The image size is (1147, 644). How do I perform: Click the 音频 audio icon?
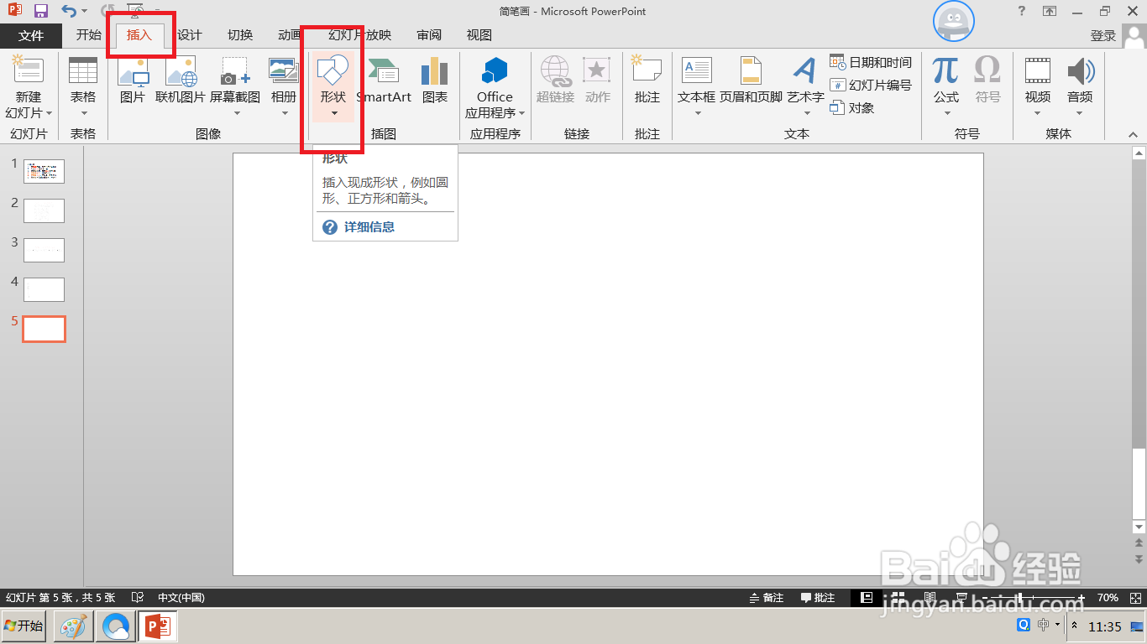[1080, 70]
